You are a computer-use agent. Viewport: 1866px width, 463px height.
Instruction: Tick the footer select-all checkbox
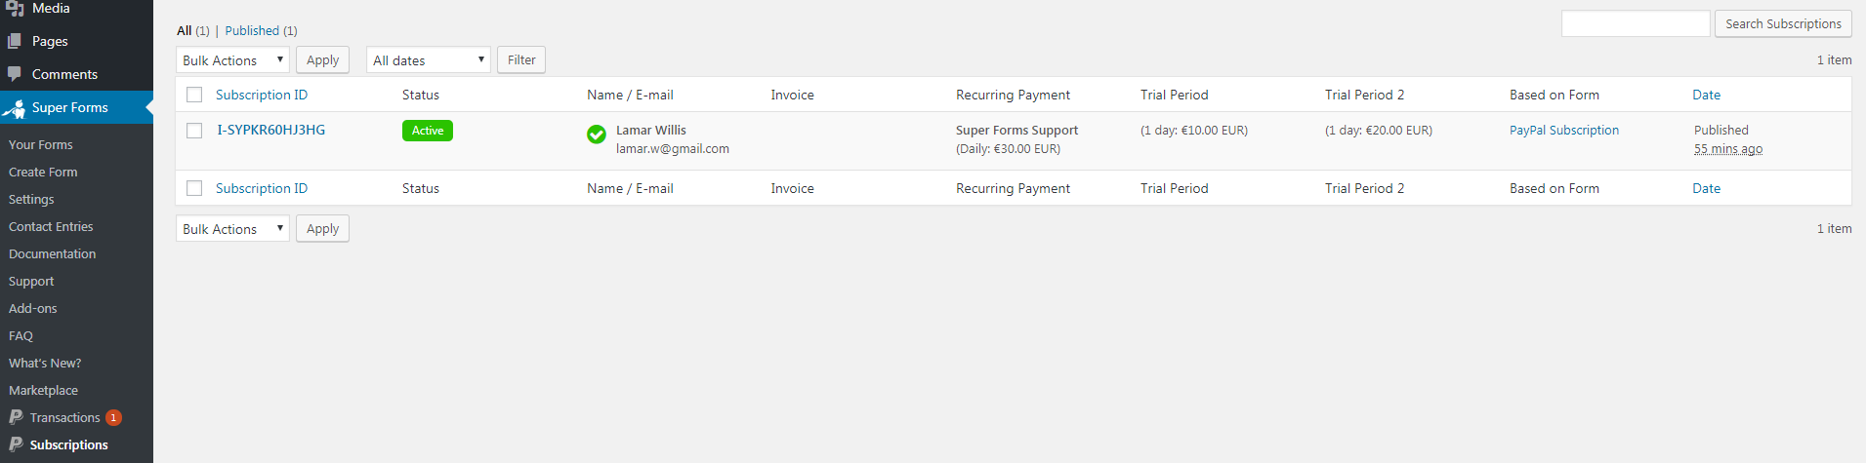click(x=194, y=188)
